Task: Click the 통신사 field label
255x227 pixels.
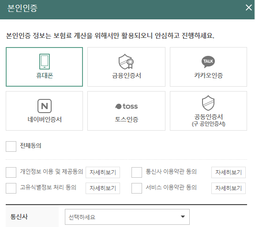Action: pyautogui.click(x=19, y=217)
